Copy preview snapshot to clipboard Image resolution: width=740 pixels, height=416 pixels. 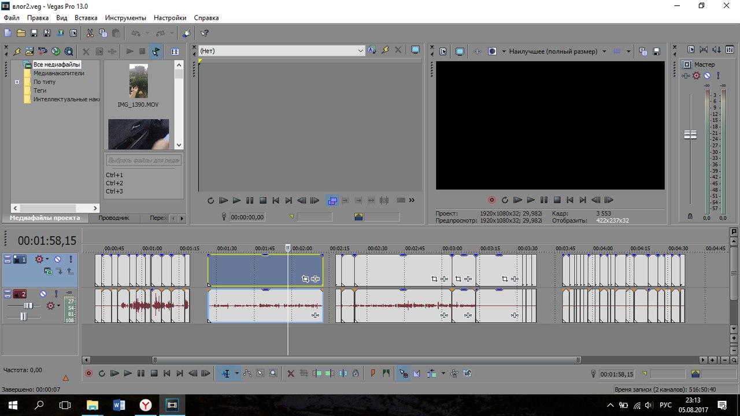click(643, 51)
